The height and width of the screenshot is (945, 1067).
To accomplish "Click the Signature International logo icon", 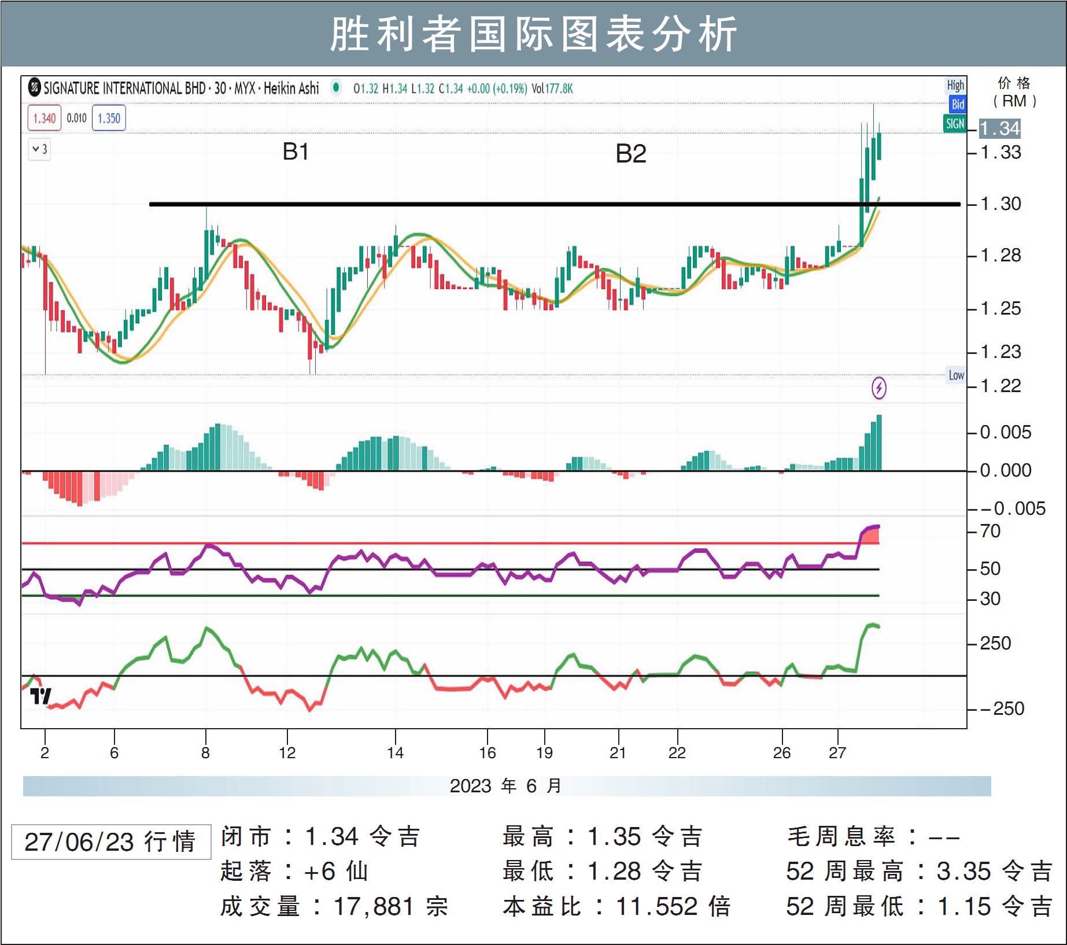I will (35, 88).
